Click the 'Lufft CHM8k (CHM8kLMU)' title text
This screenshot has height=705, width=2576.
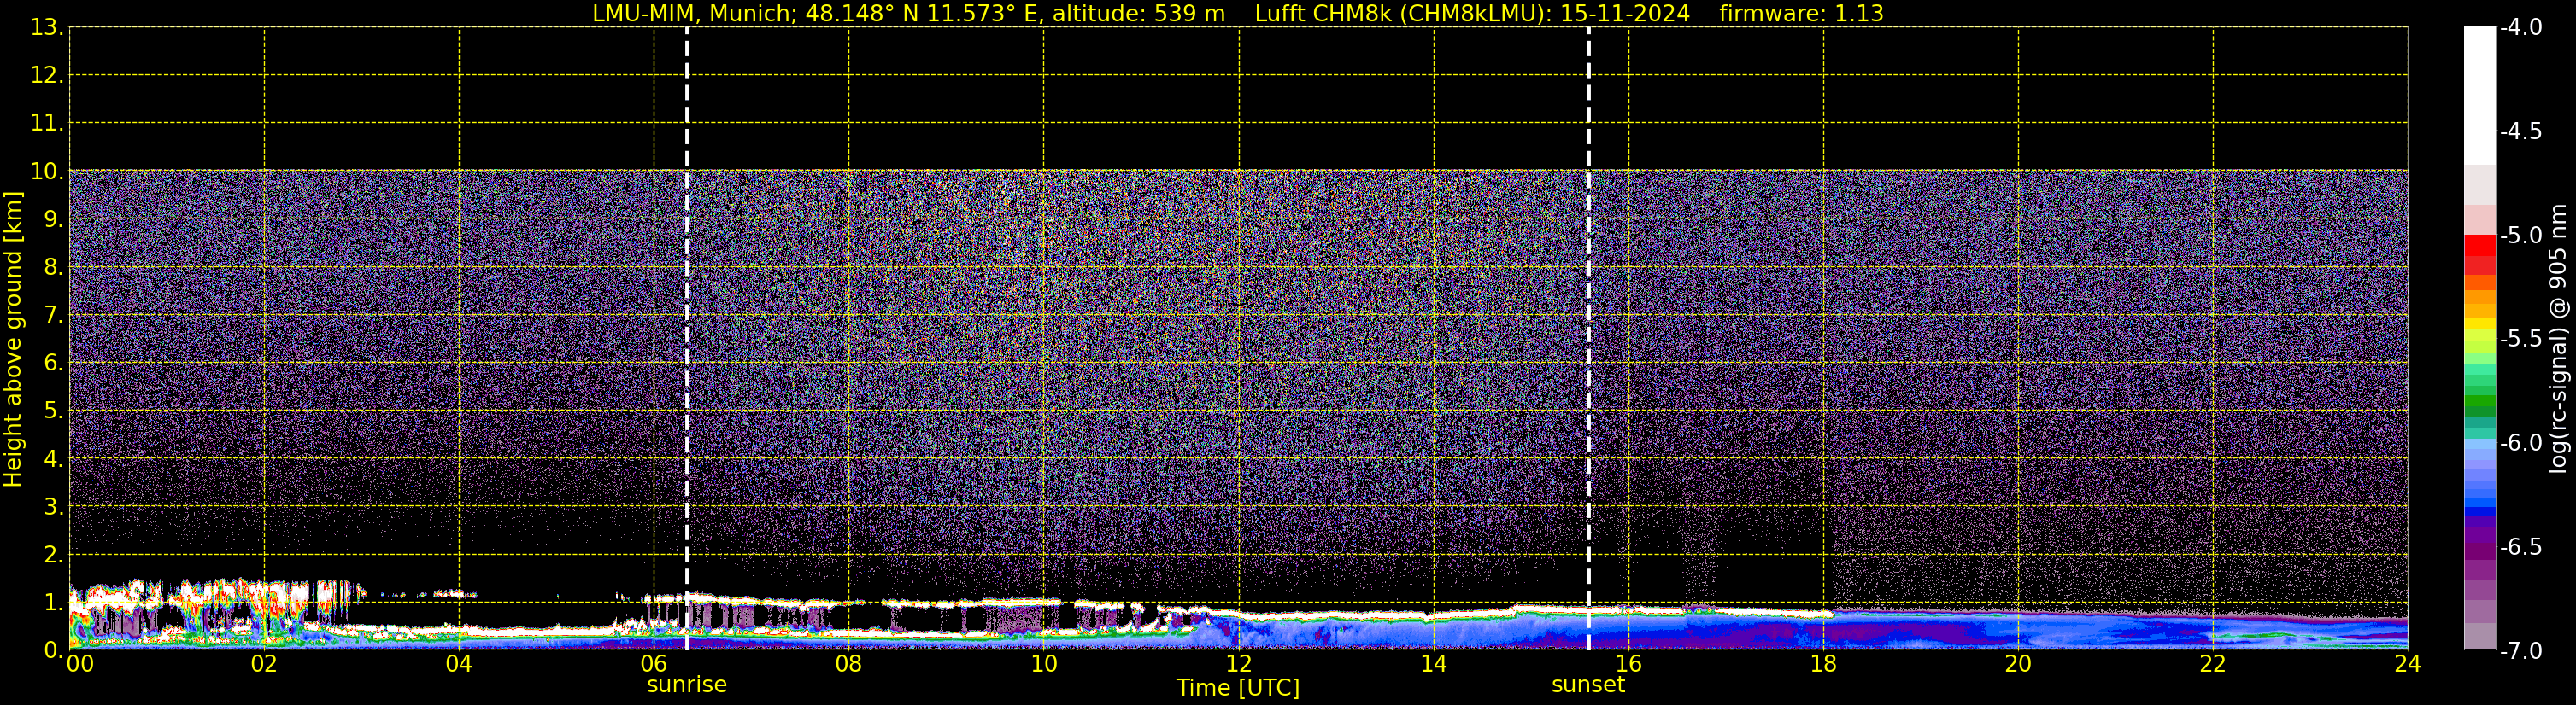click(x=1403, y=14)
